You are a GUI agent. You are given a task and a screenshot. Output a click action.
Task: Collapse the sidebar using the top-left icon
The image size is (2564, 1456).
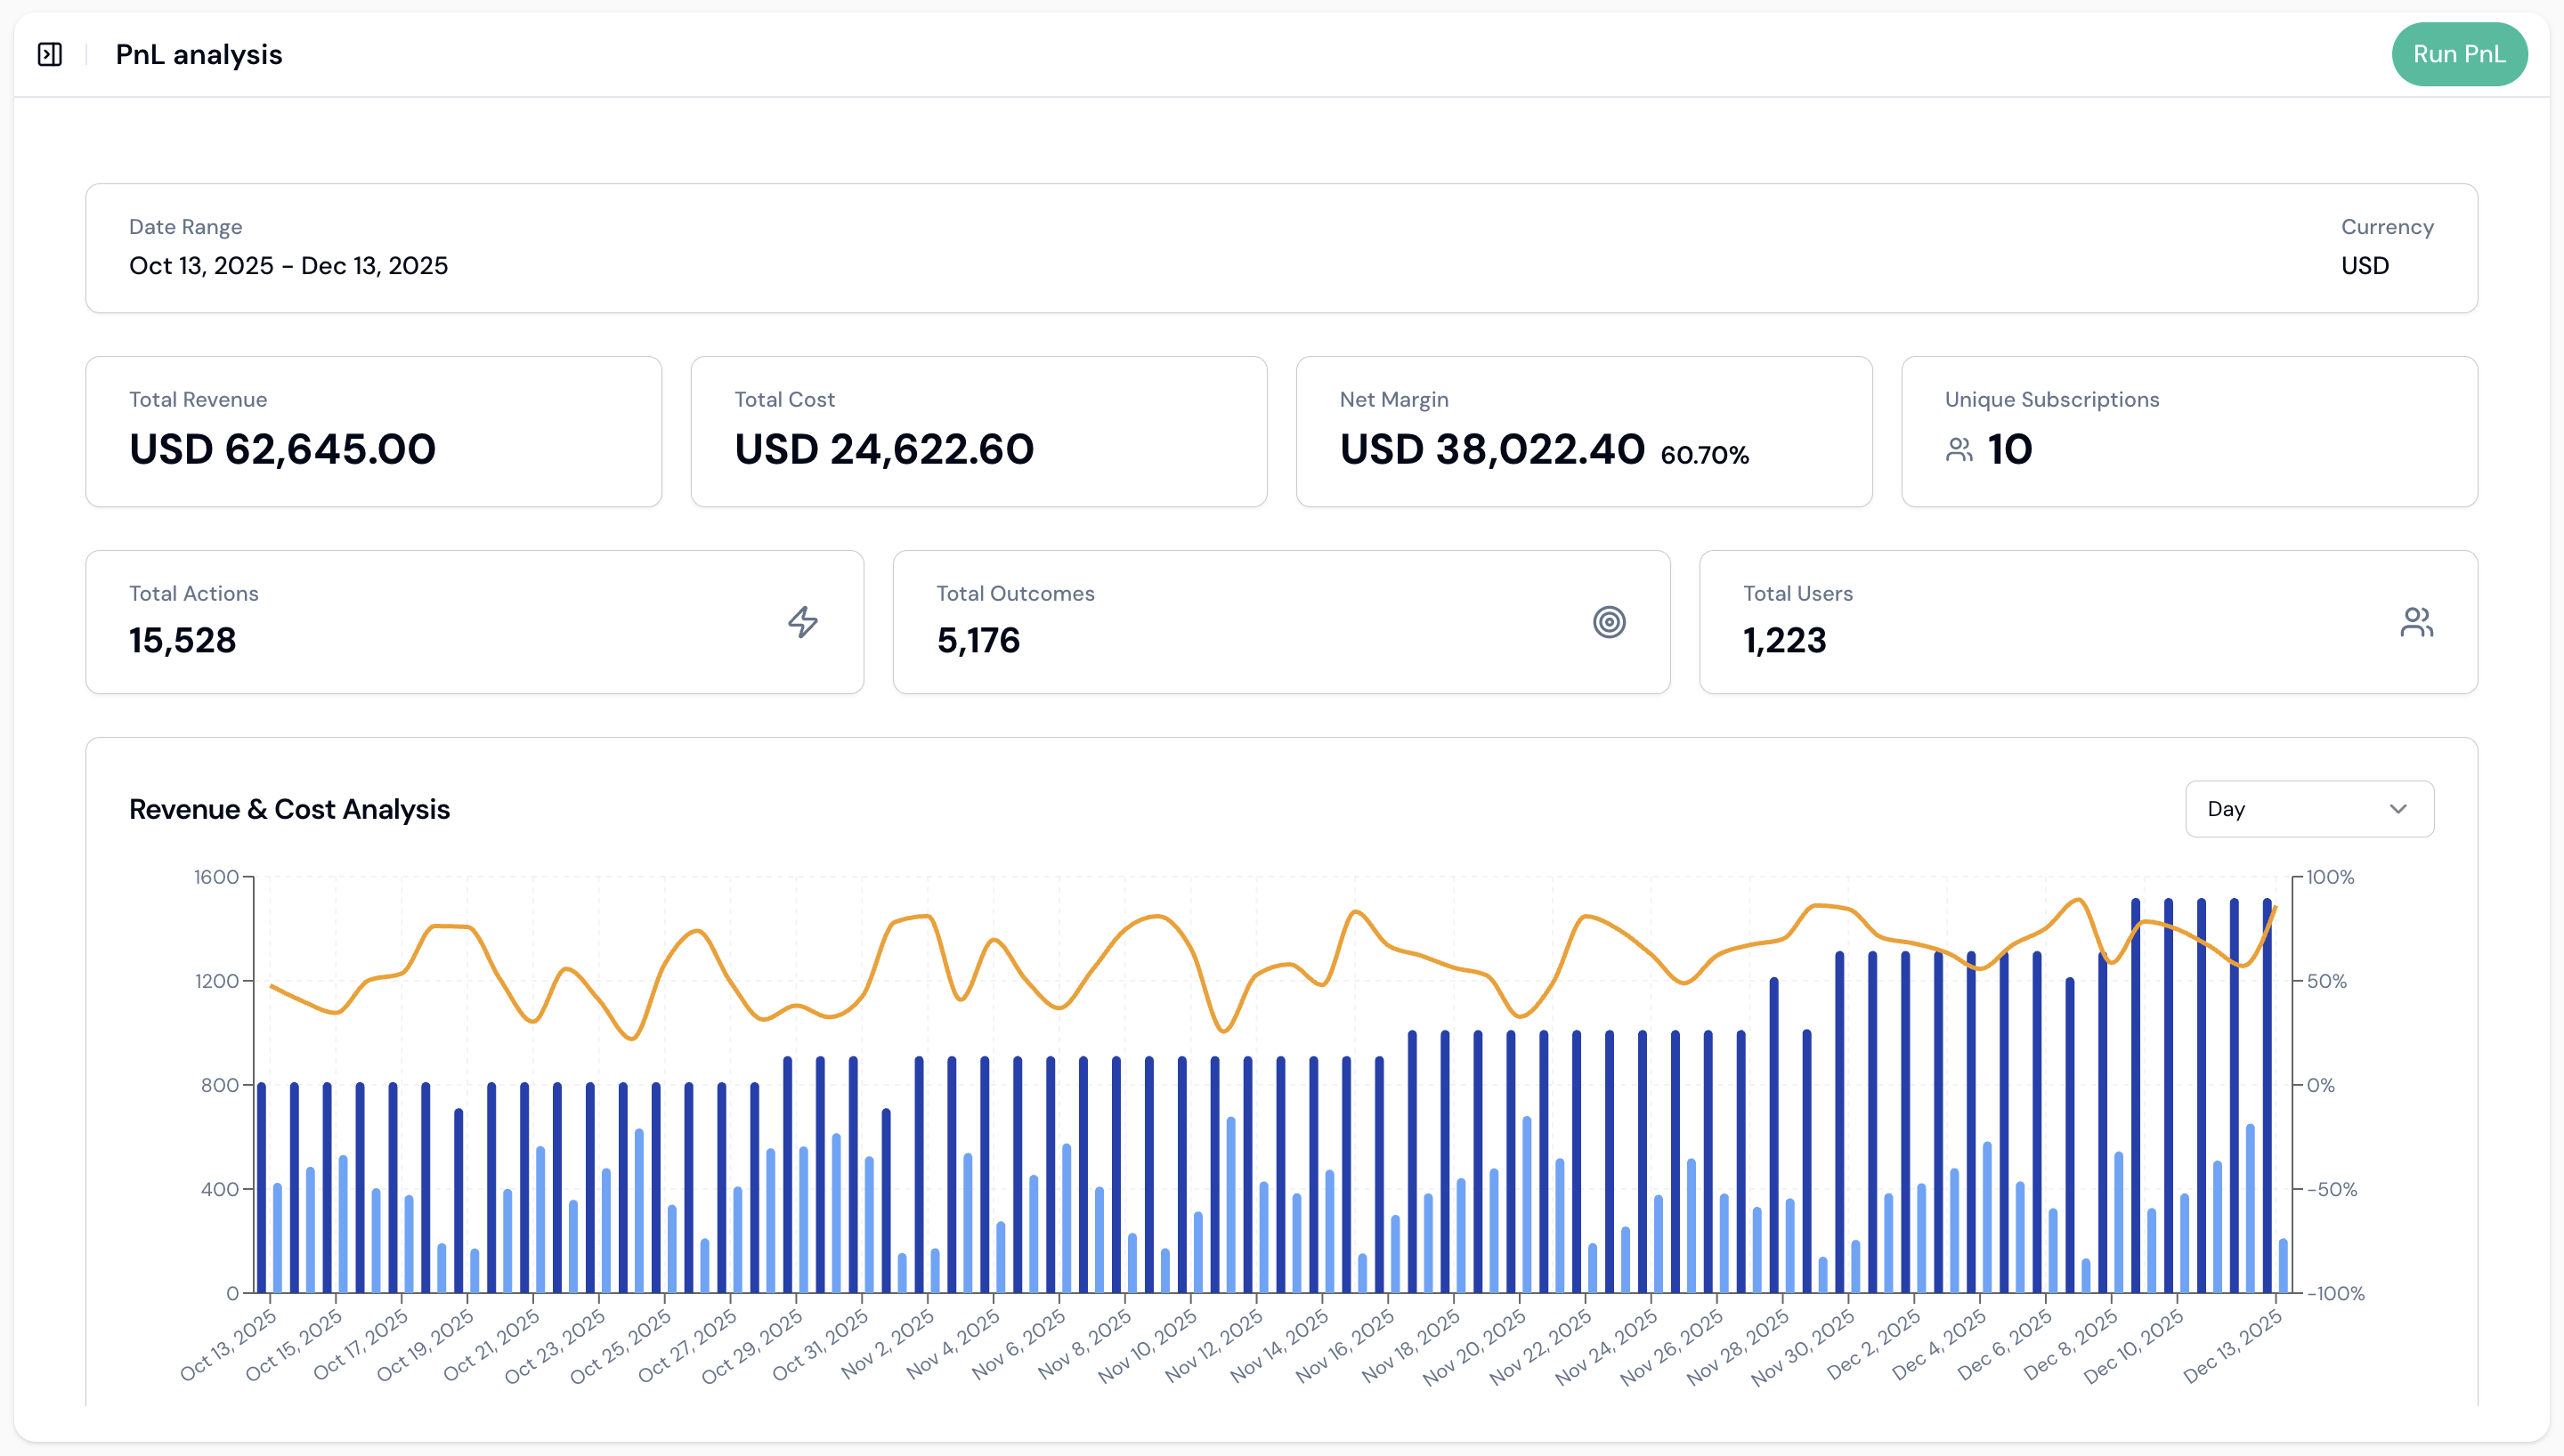49,54
